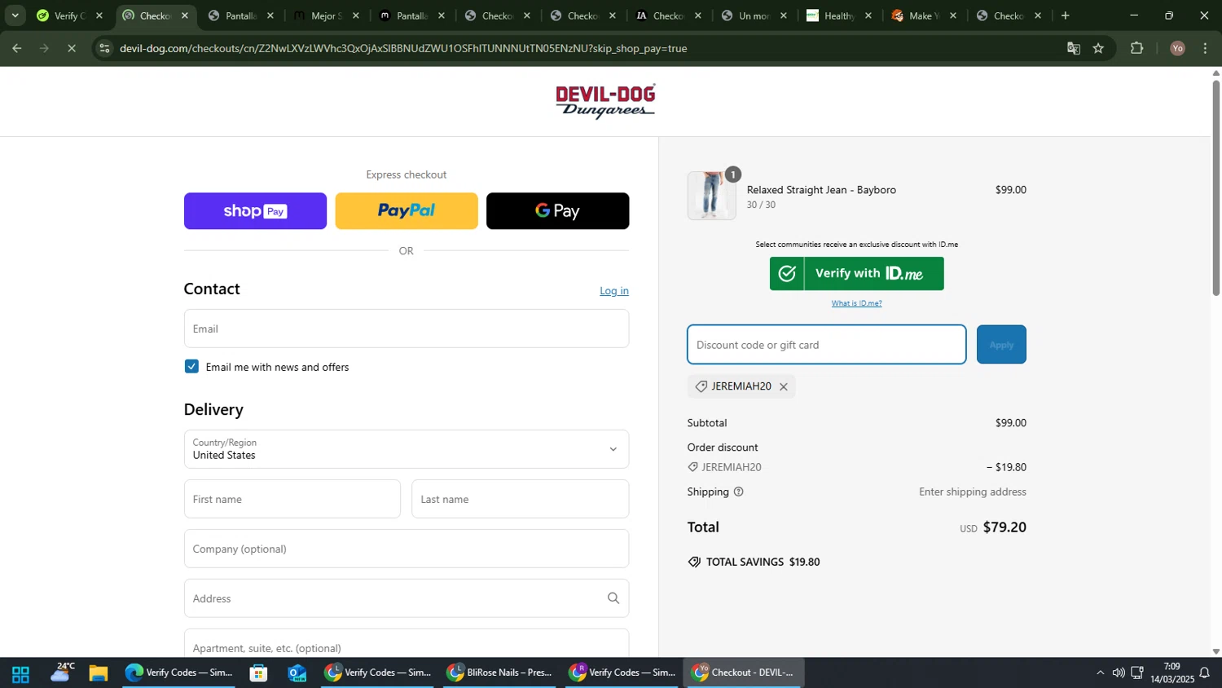
Task: Switch to Edge Verify Codes taskbar window
Action: pyautogui.click(x=178, y=673)
